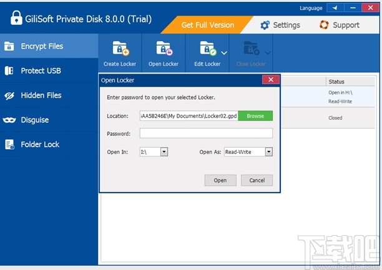Focus the Password input field
Screen dimensions: 382x270
point(206,133)
